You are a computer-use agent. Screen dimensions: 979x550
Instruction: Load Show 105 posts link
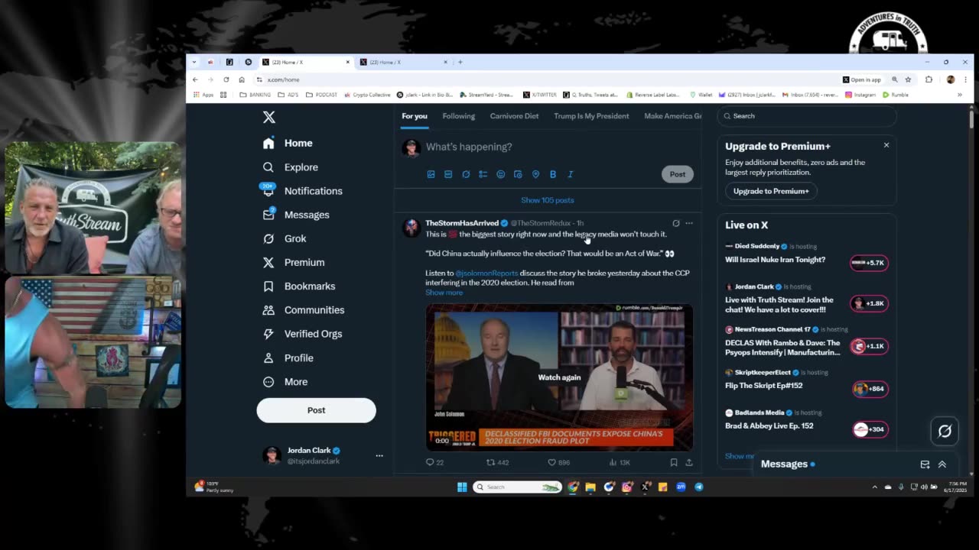pos(548,200)
